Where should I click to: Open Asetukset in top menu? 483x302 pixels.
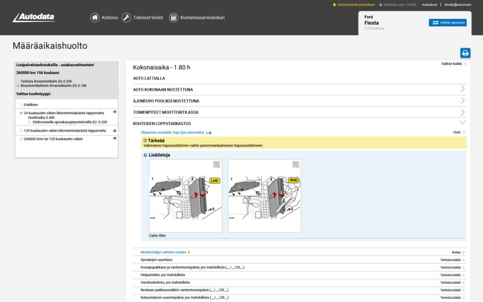point(429,5)
